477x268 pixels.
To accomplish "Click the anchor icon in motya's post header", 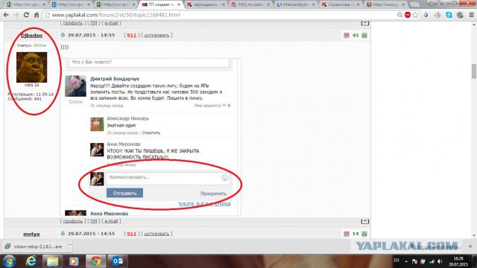I will pos(63,233).
